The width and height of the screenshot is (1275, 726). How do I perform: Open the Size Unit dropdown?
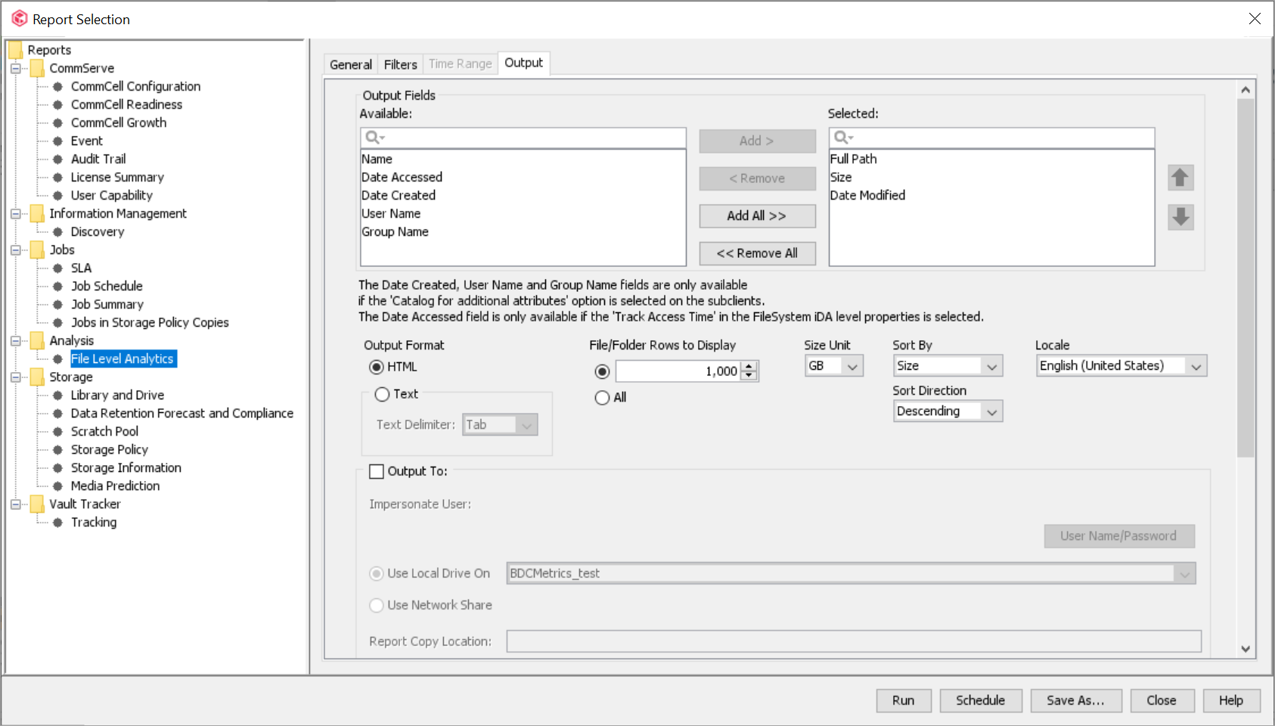click(853, 365)
